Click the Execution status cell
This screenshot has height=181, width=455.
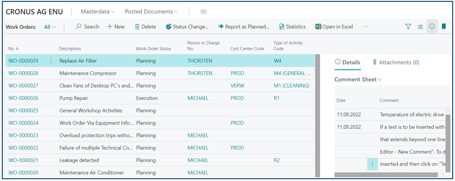tap(147, 98)
